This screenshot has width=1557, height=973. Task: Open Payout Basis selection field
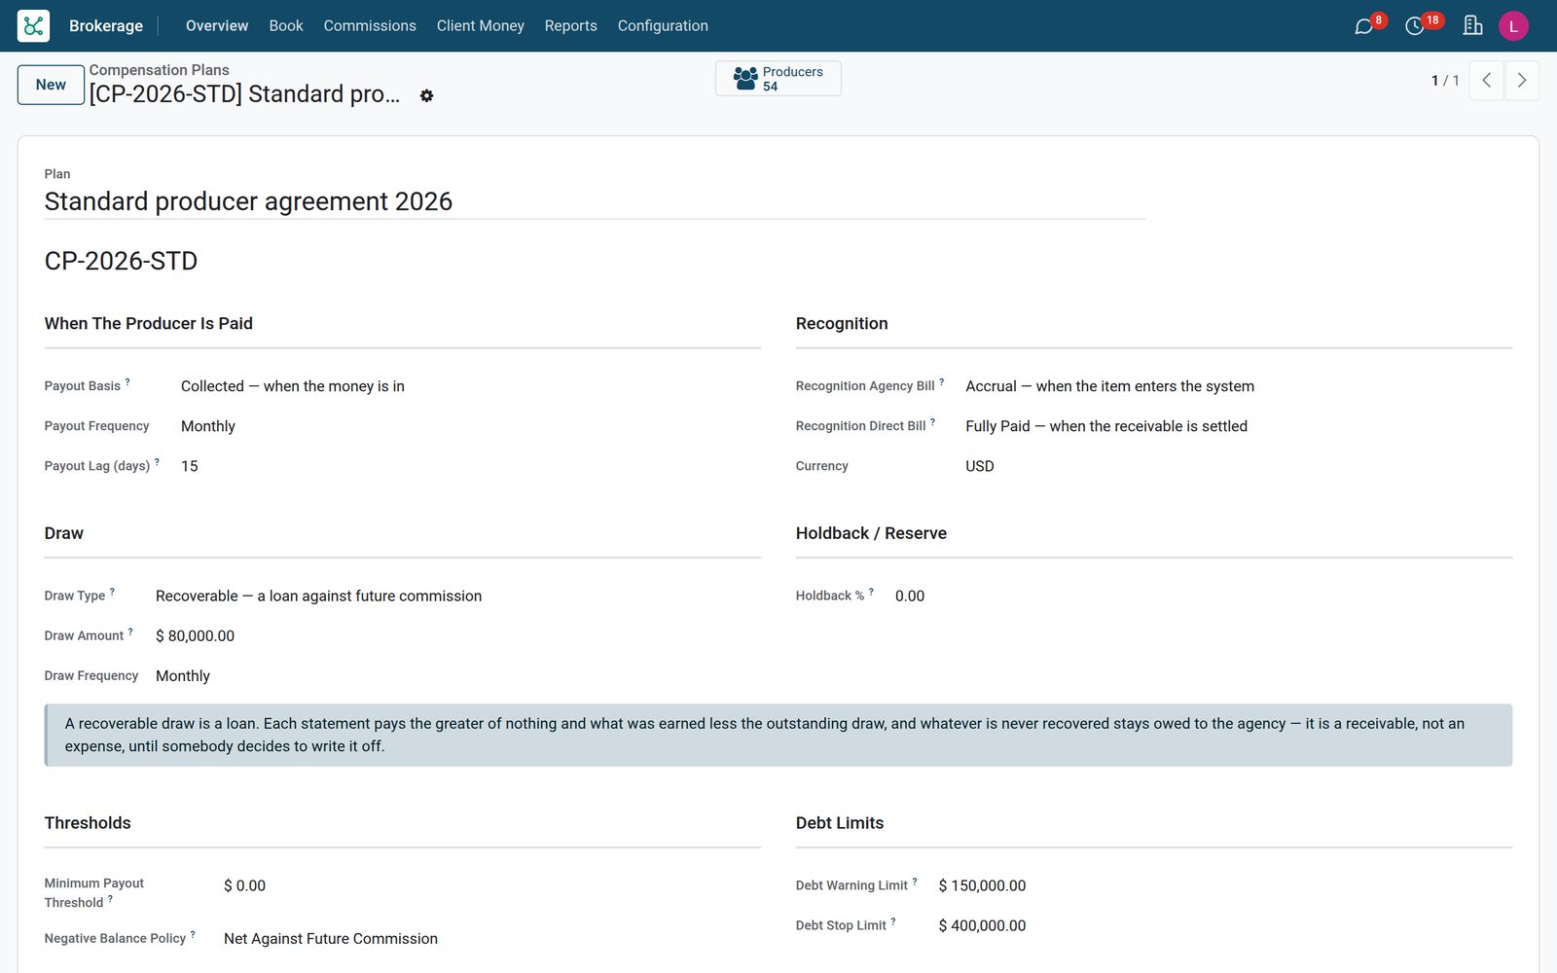(471, 386)
